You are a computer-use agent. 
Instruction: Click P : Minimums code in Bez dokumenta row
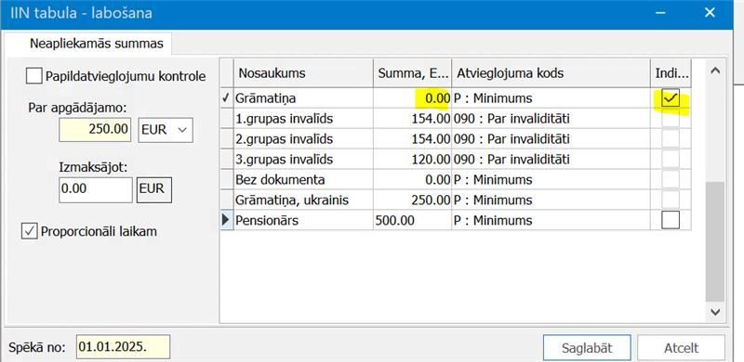551,179
